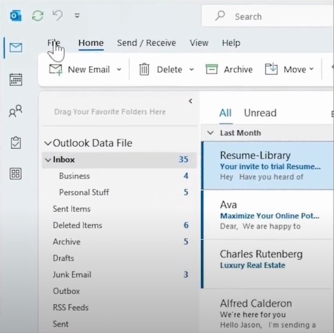Click the Outlook Data File label
The height and width of the screenshot is (333, 334).
[92, 143]
